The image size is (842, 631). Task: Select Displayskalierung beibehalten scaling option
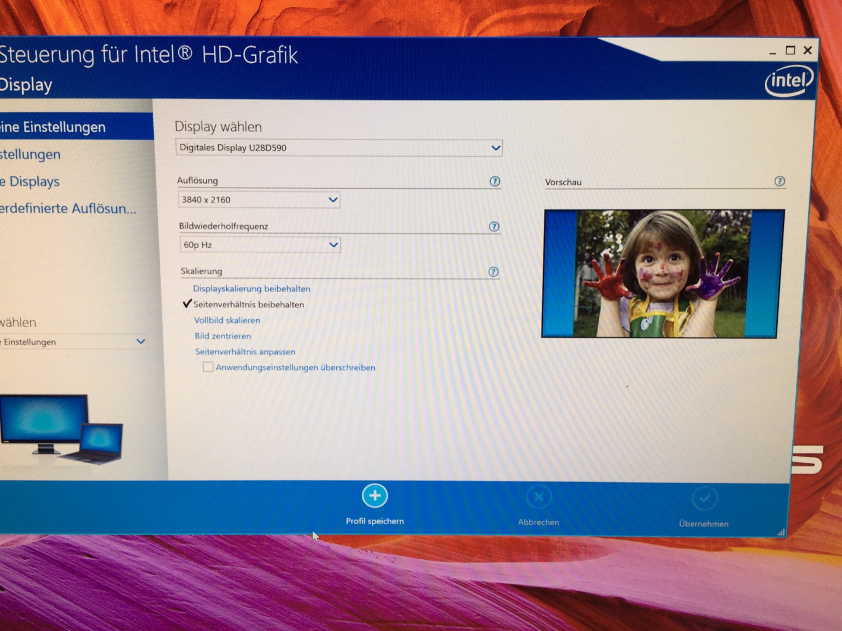pos(251,289)
